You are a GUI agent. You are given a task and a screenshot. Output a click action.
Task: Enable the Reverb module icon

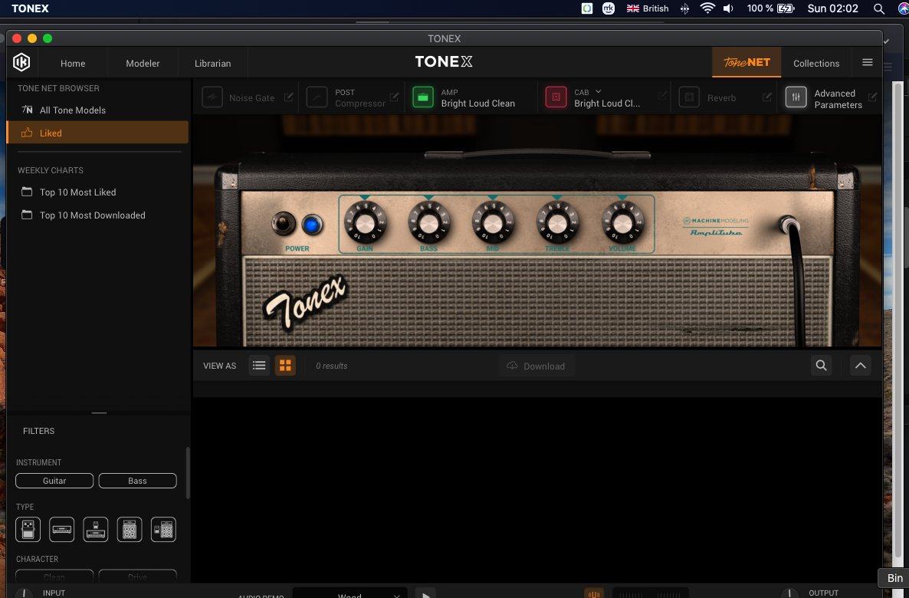(x=689, y=97)
